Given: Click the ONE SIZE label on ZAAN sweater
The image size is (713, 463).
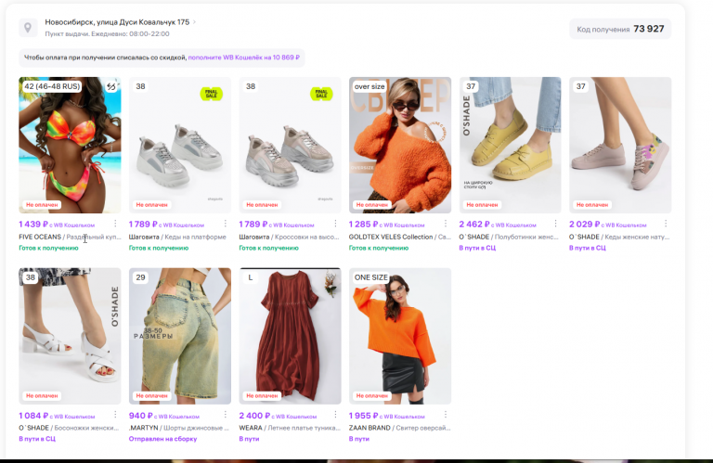Looking at the screenshot, I should 371,277.
